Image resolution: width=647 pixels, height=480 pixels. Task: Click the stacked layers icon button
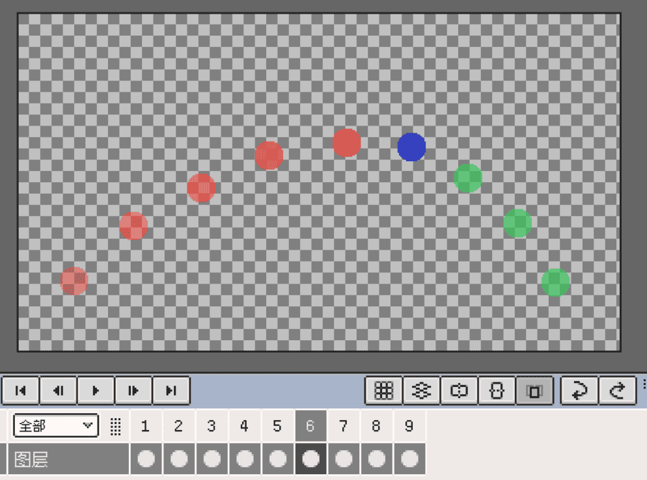[422, 390]
